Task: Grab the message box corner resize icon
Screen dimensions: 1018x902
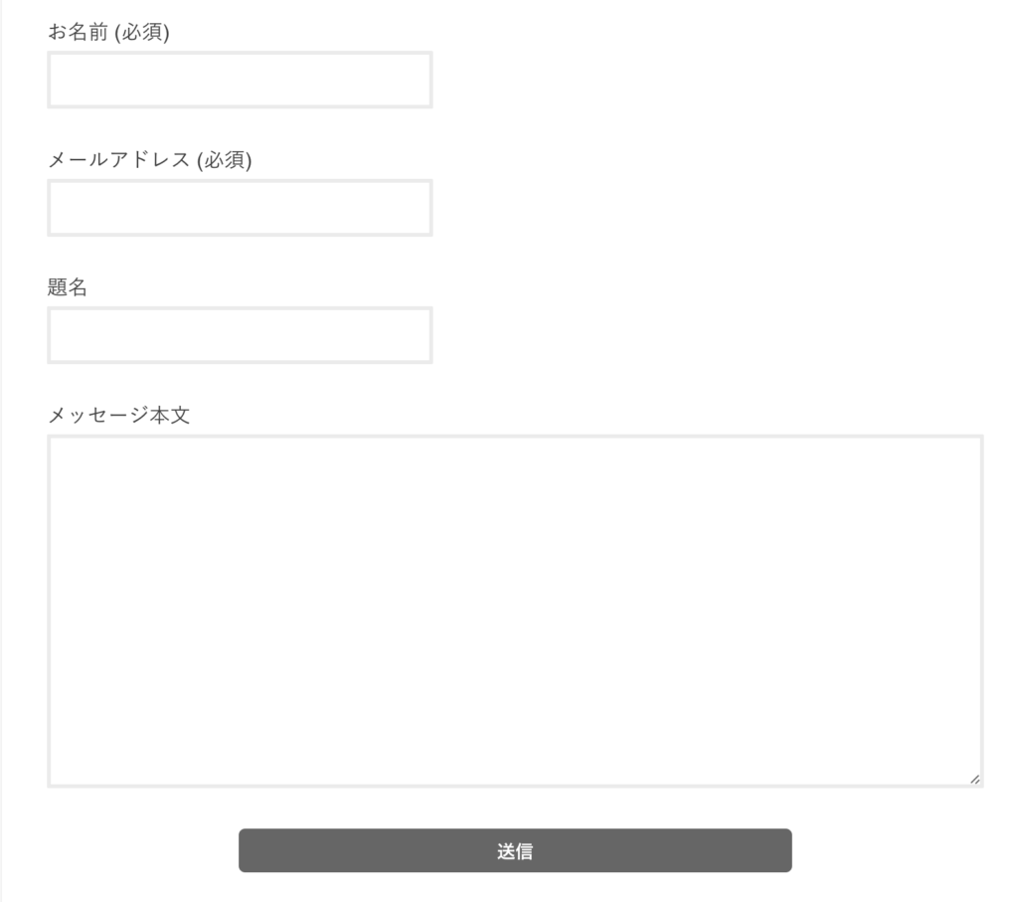Action: point(974,779)
